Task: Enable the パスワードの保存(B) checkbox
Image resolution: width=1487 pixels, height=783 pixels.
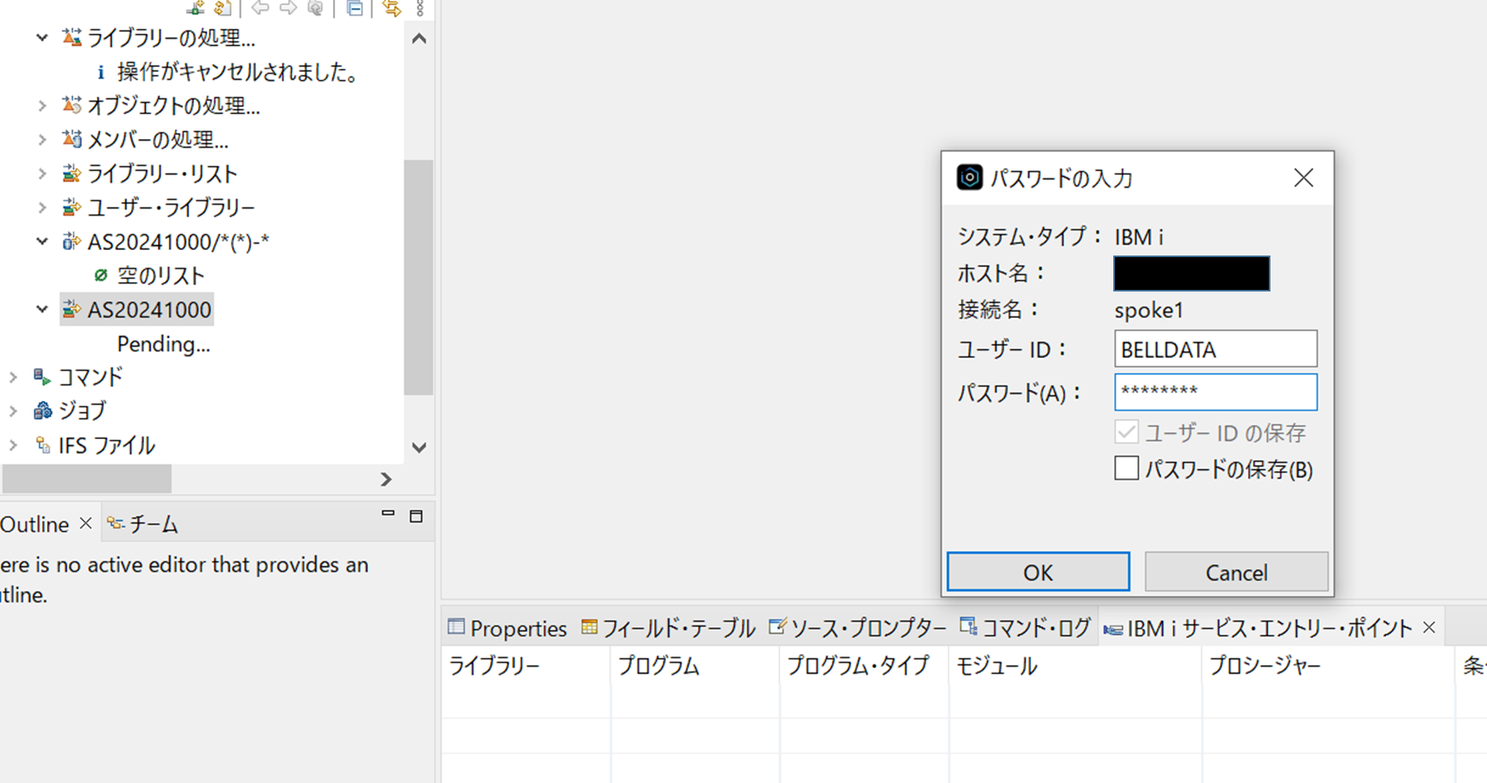Action: [x=1127, y=468]
